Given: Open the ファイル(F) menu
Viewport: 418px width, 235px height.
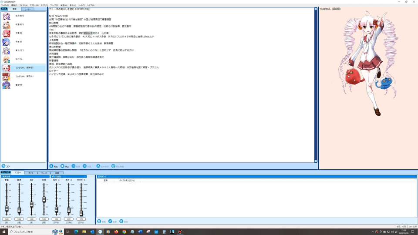Looking at the screenshot, I should (5, 5).
